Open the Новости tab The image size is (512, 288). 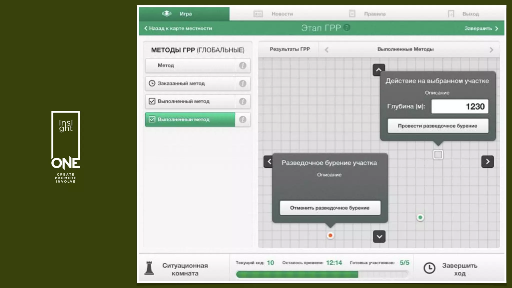pos(282,14)
